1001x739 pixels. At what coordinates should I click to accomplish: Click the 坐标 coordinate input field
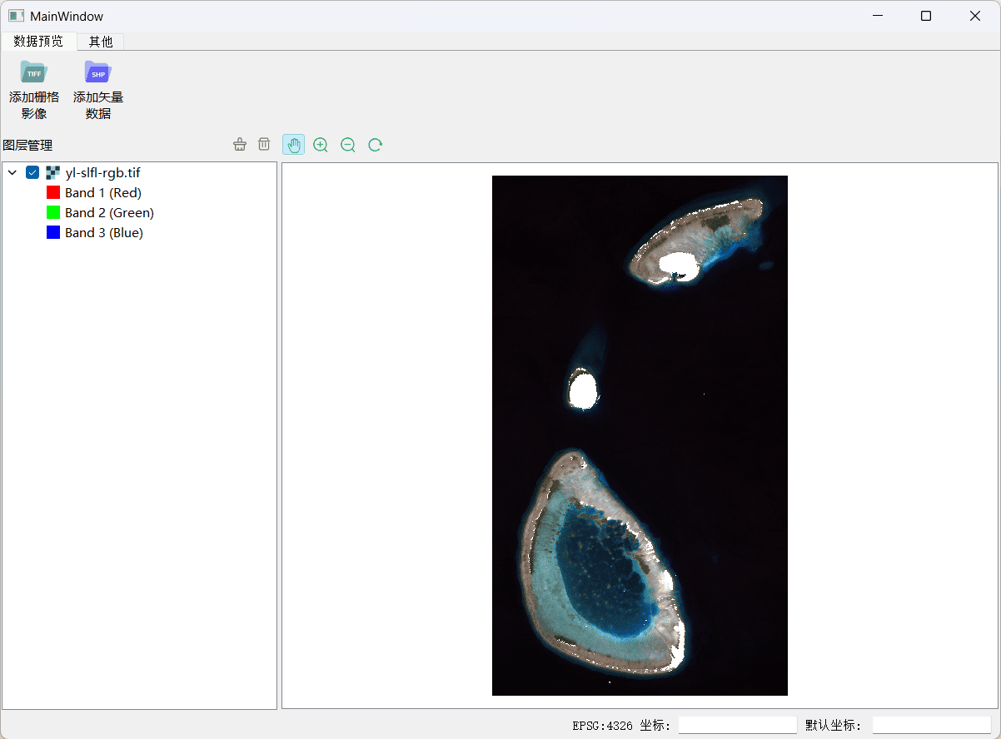[x=737, y=726]
